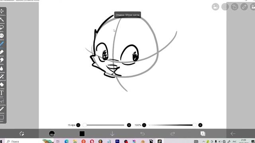Screen dimensions: 255x143
Task: Select the Transform move tool
Action: [2, 11]
